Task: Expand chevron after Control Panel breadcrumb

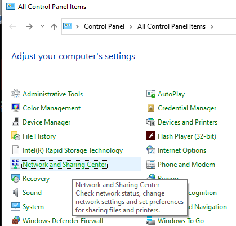Action: [131, 26]
